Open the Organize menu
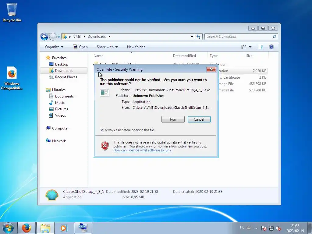 [54, 47]
